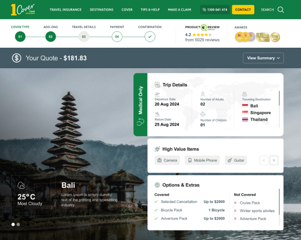Open the Travel Insurance menu

tap(65, 10)
